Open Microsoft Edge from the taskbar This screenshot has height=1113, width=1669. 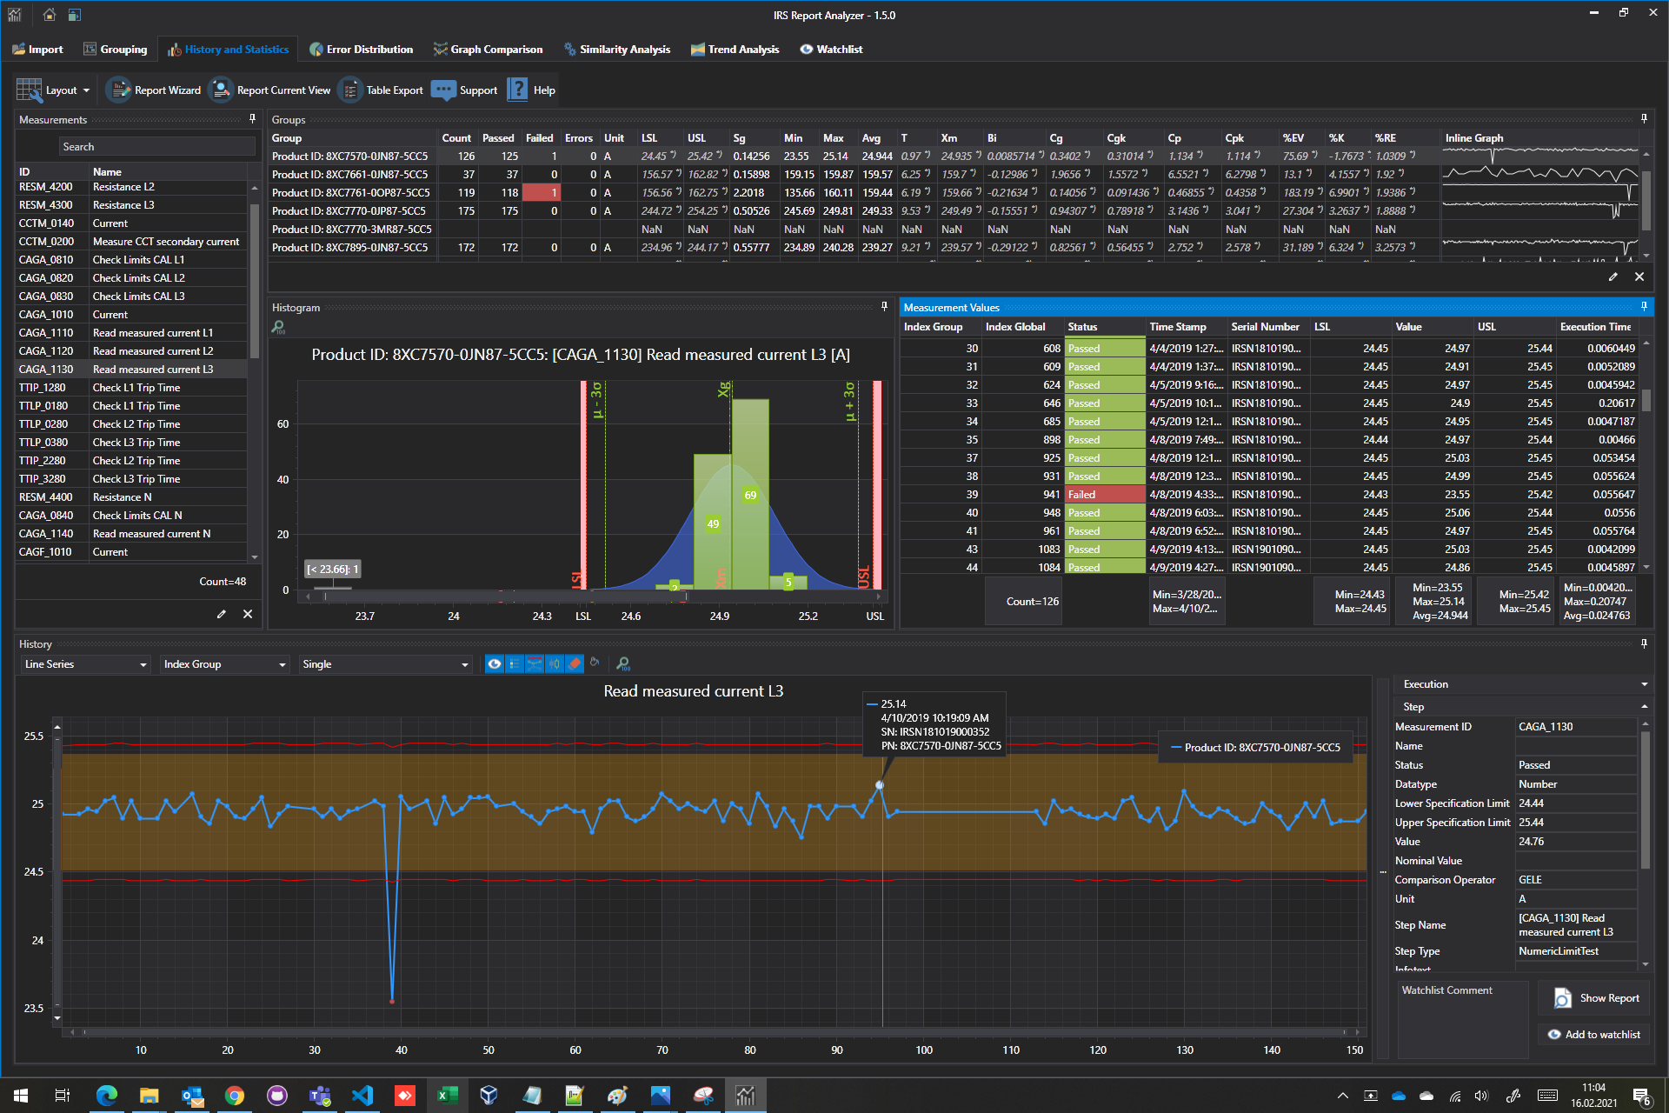coord(107,1095)
